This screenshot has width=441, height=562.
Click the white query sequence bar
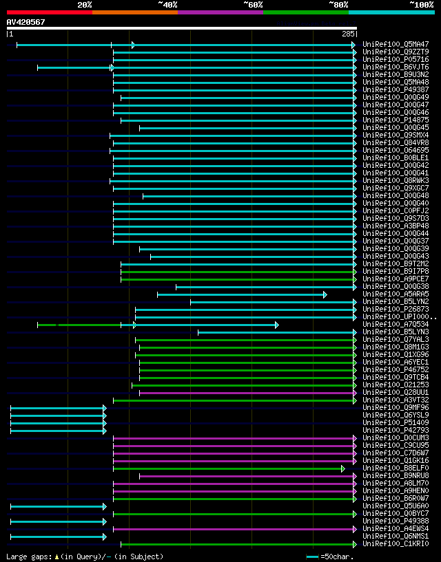click(x=182, y=28)
